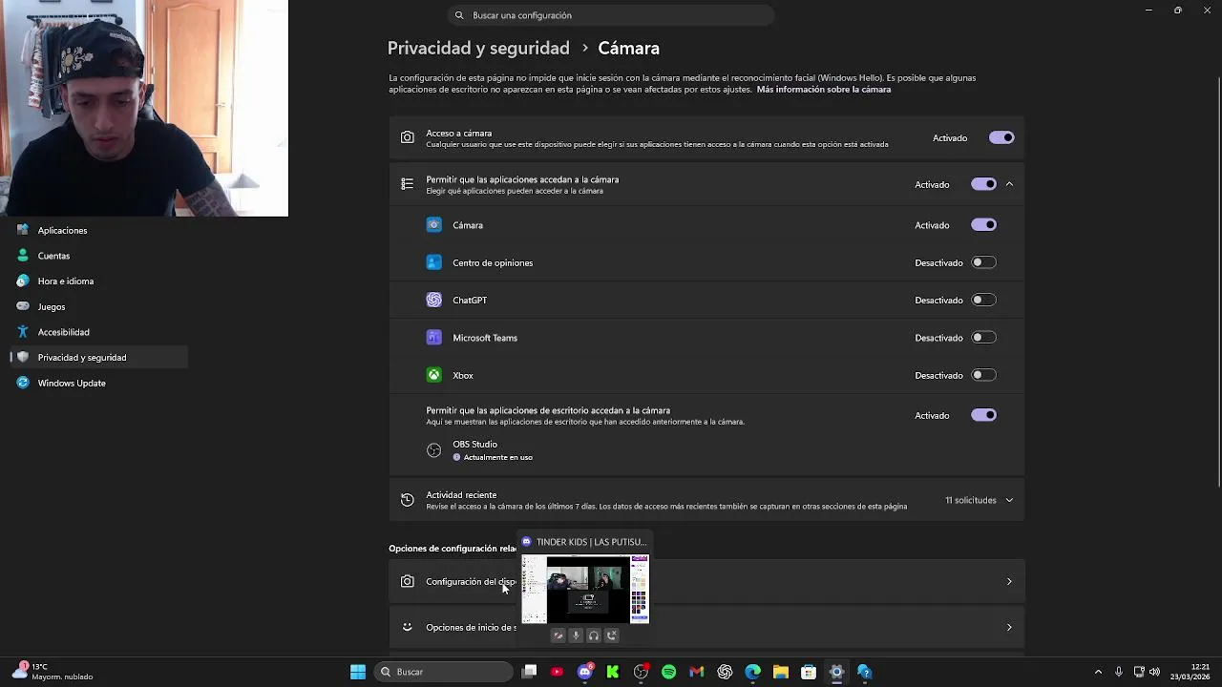
Task: Open Microsoft Edge from the taskbar
Action: coord(752,672)
